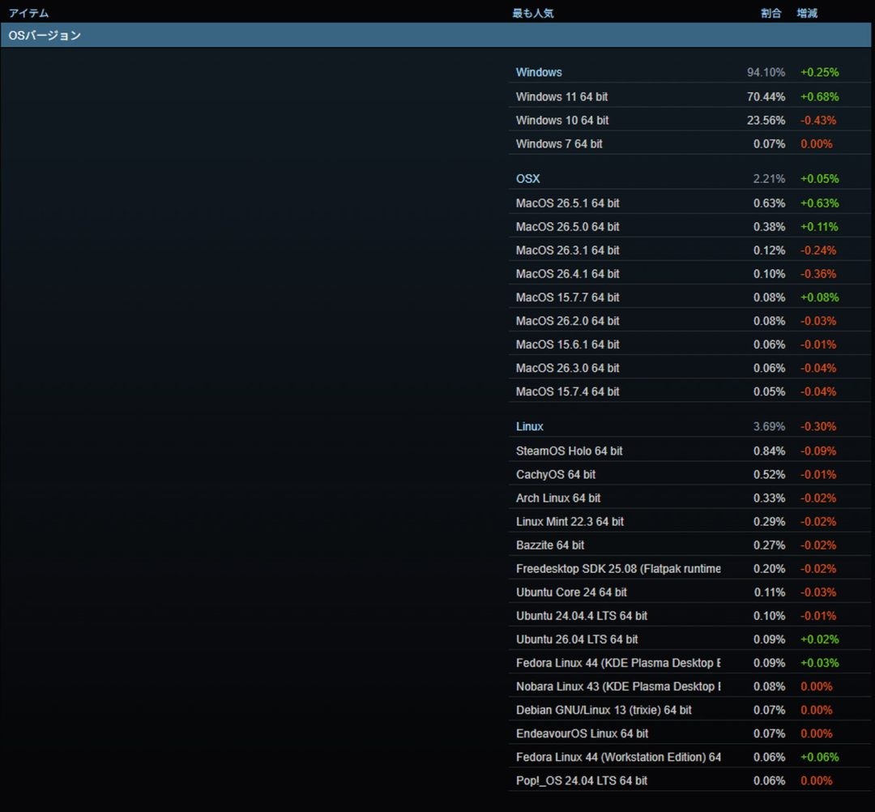Select the MacOS 26.3.0 64 bit row
875x812 pixels.
(689, 368)
